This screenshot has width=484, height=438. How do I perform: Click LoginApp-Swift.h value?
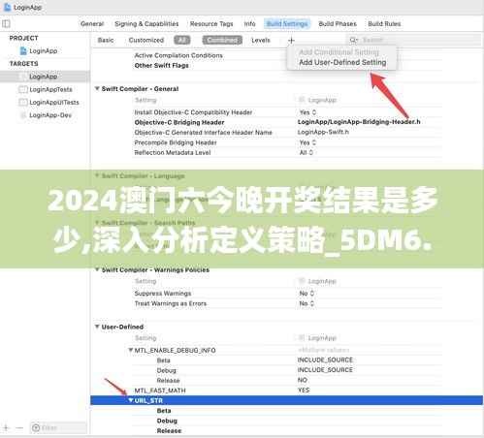click(x=323, y=132)
